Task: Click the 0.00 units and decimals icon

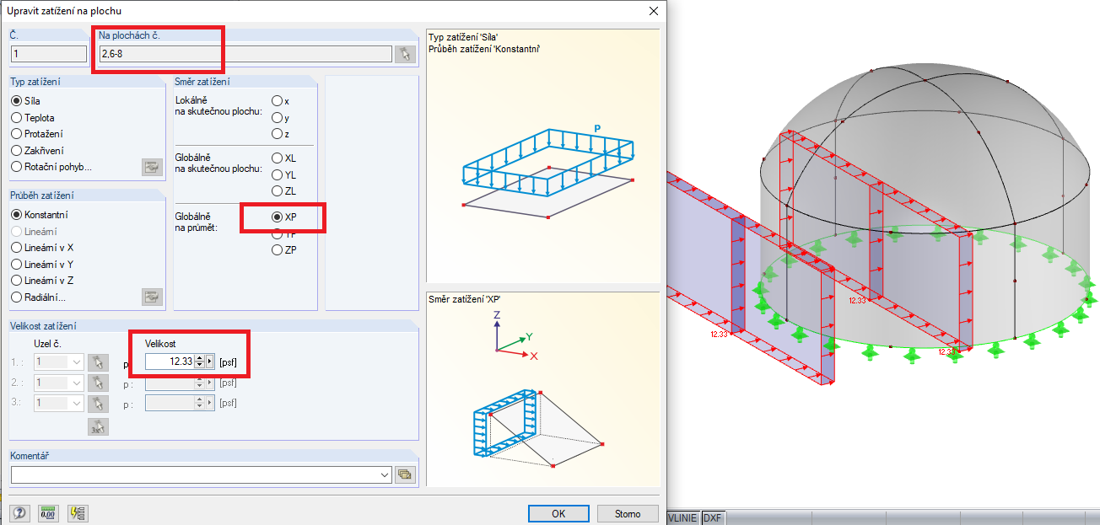Action: (47, 513)
